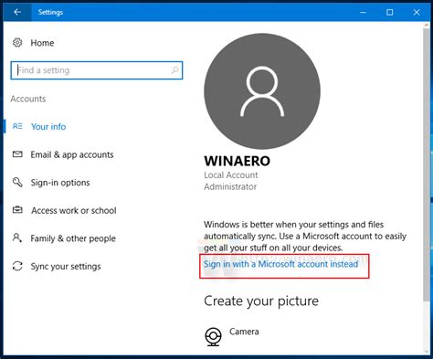Click the Create your picture heading
433x359 pixels.
click(x=261, y=301)
